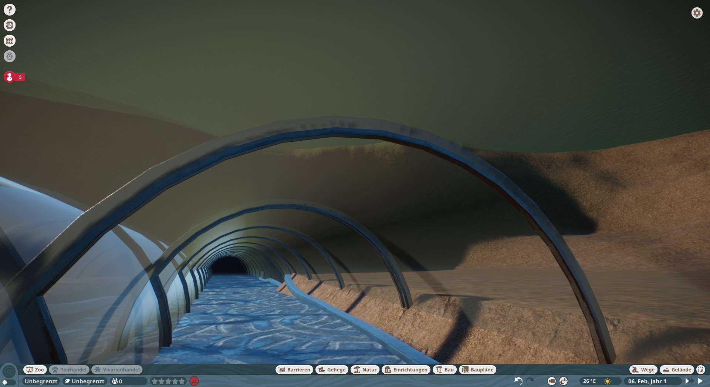Open the settings gear icon
This screenshot has width=710, height=387.
pos(697,13)
